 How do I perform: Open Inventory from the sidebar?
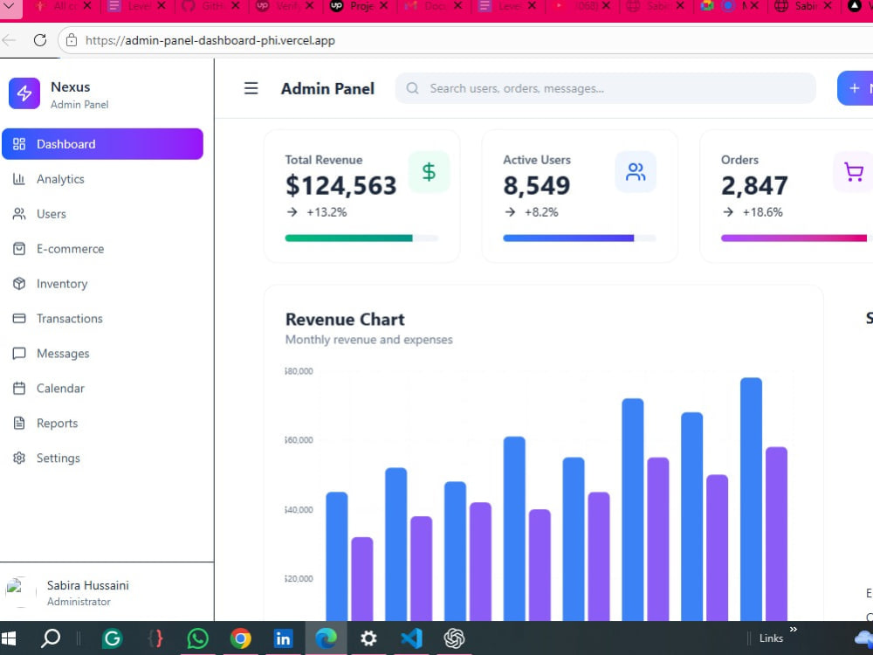pos(102,284)
